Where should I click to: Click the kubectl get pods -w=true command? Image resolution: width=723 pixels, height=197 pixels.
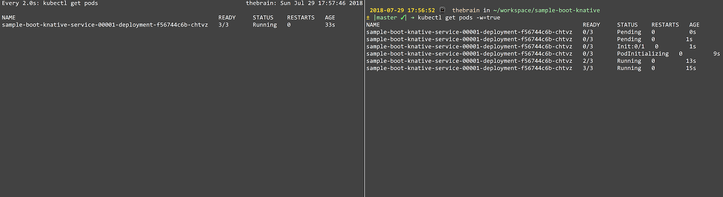tap(459, 18)
